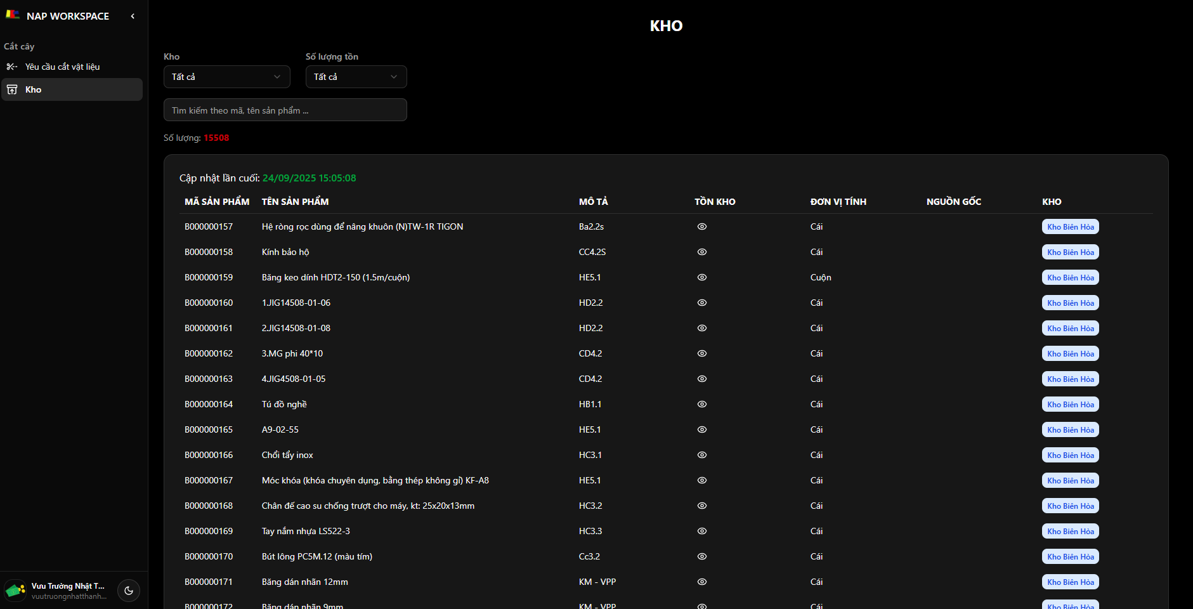Click eye icon for Chổi tẩy inox
Image resolution: width=1193 pixels, height=609 pixels.
[x=702, y=455]
